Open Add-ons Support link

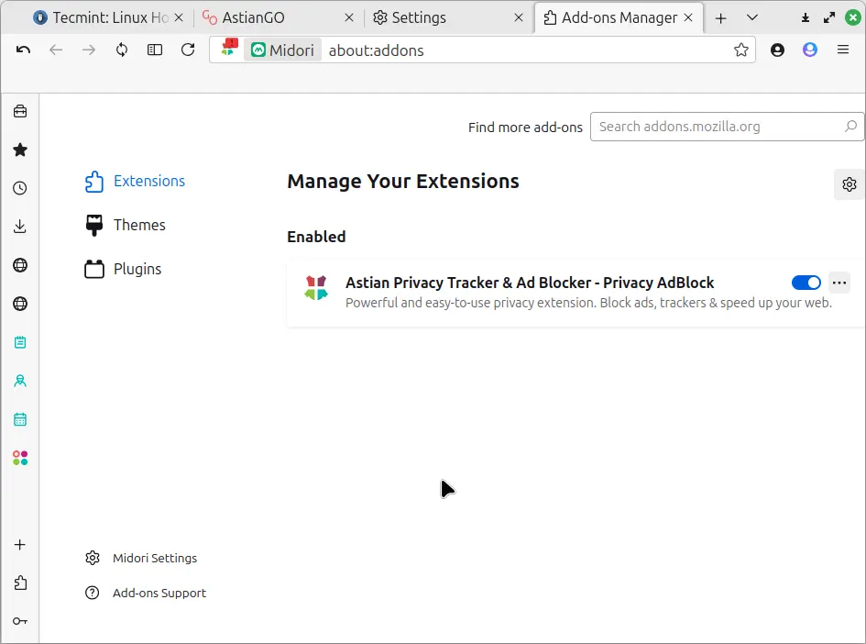(159, 593)
